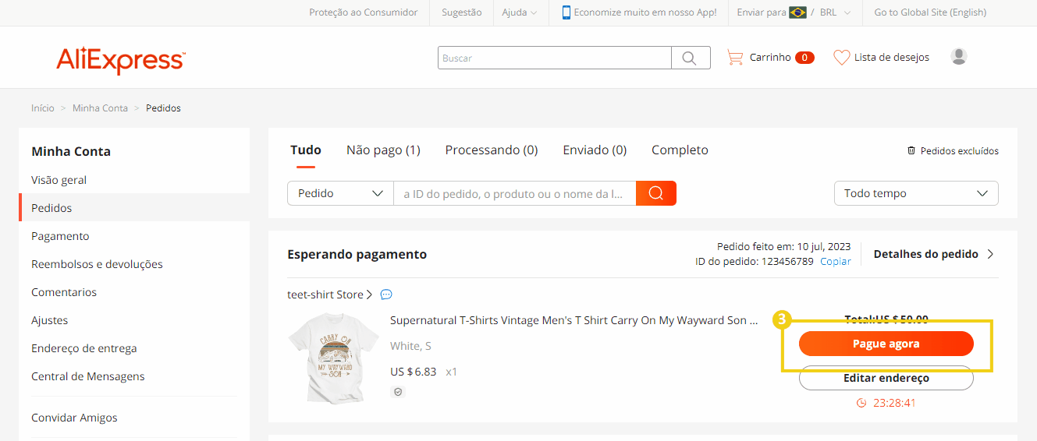Click Início in the breadcrumb
1037x441 pixels.
tap(43, 108)
